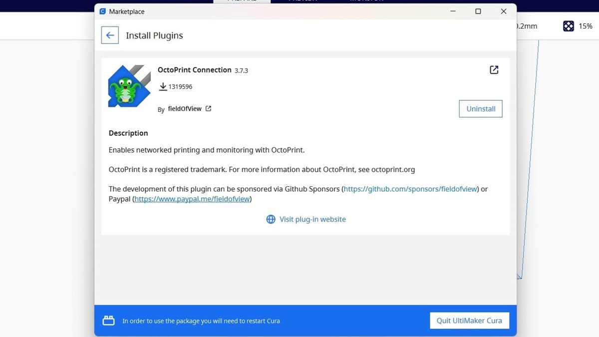Open the Github Sponsors fieldofview link
The height and width of the screenshot is (337, 599).
point(411,189)
